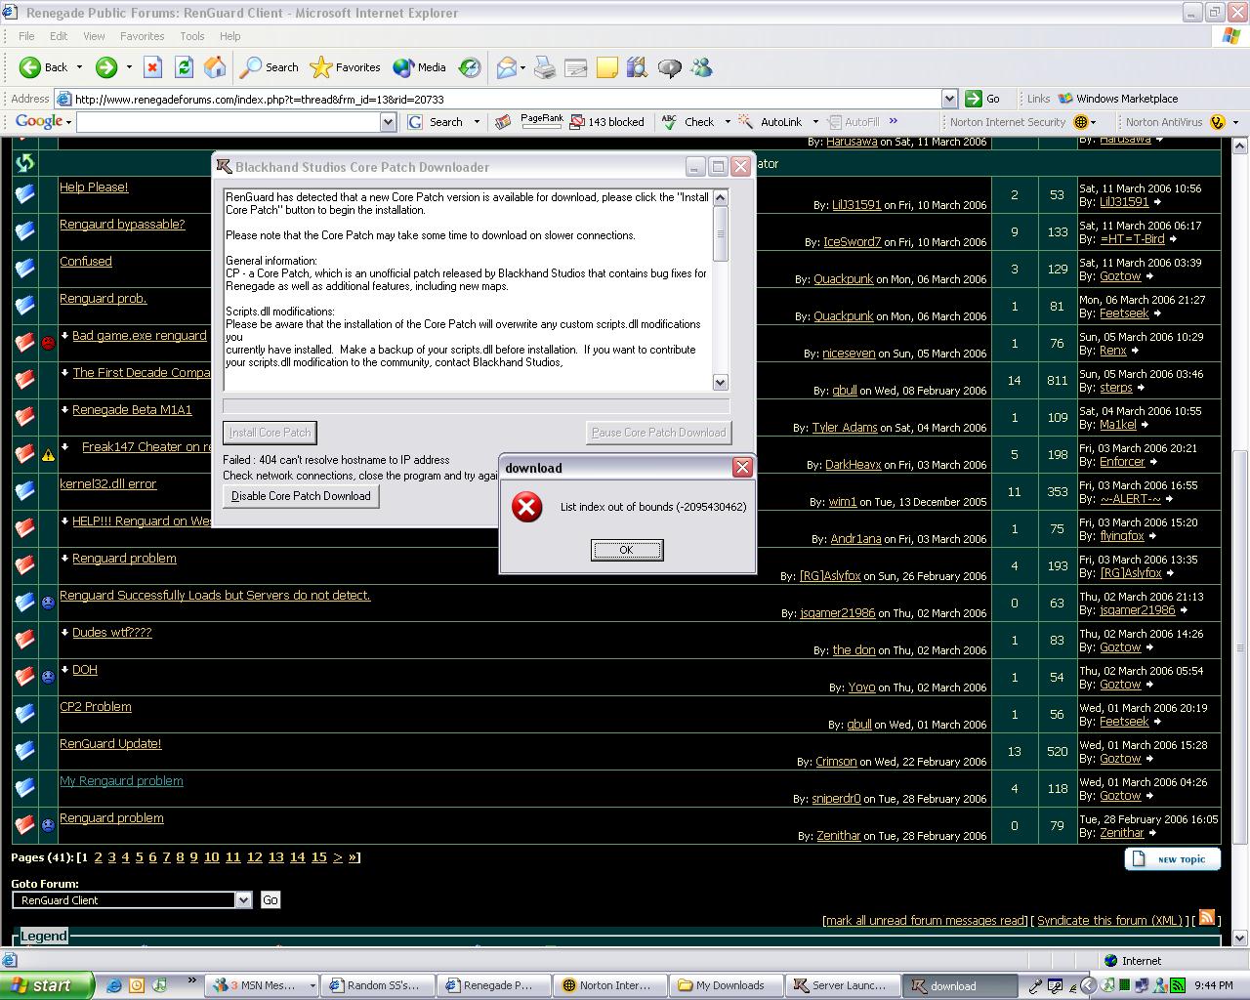Open the History toolbar icon
Image resolution: width=1250 pixels, height=1000 pixels.
[x=470, y=67]
